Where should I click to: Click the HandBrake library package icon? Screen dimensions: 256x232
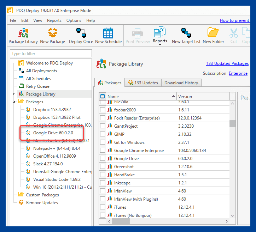(x=110, y=175)
